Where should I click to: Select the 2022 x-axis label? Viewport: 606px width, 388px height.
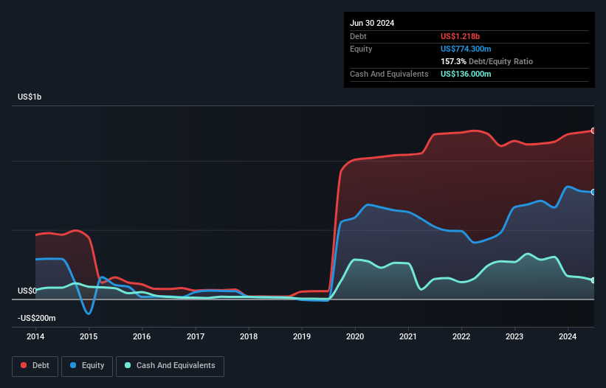click(x=461, y=336)
